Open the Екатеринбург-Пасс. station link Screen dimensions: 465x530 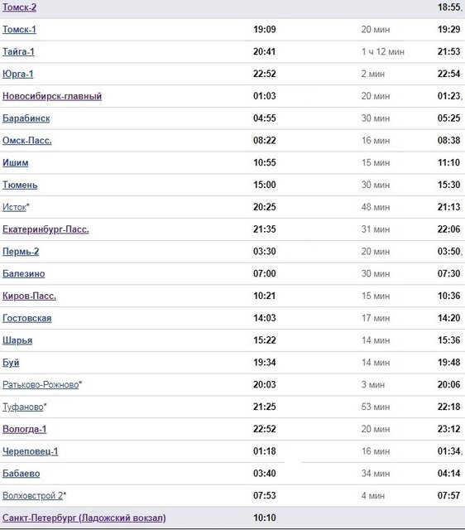46,229
